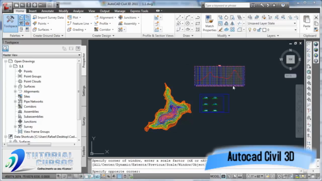Click the Favorites star icon in title bar

pyautogui.click(x=274, y=5)
